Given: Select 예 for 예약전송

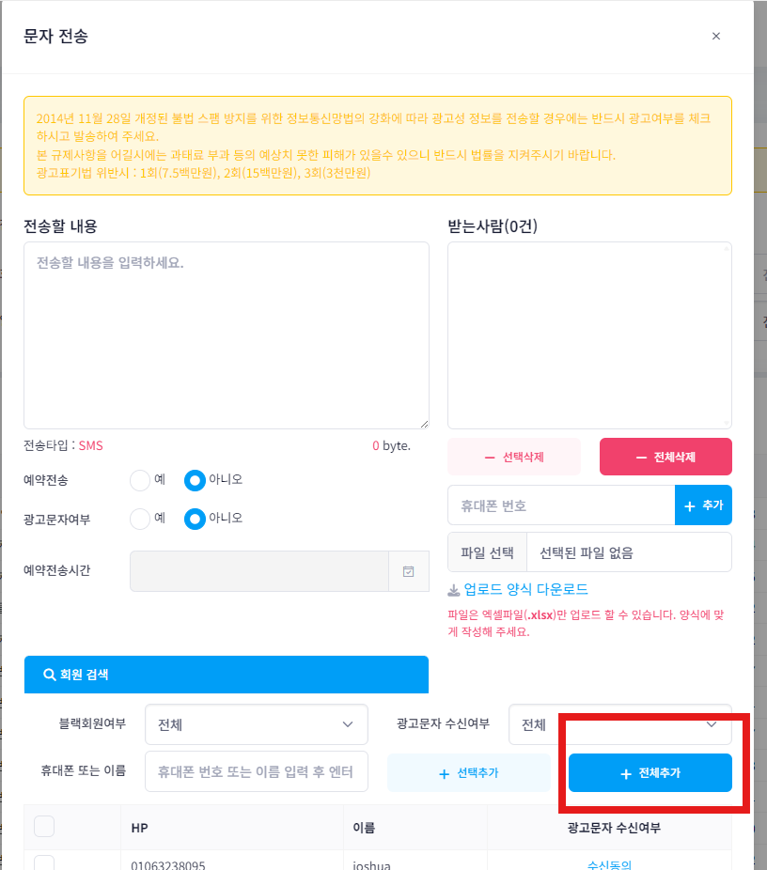Looking at the screenshot, I should [x=140, y=480].
